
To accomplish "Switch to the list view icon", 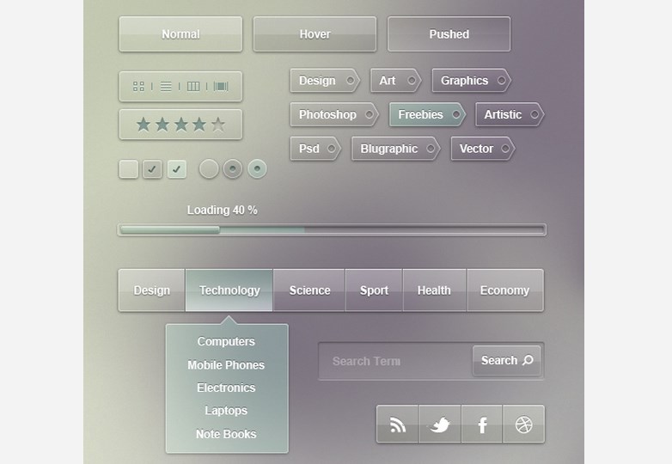I will point(166,86).
